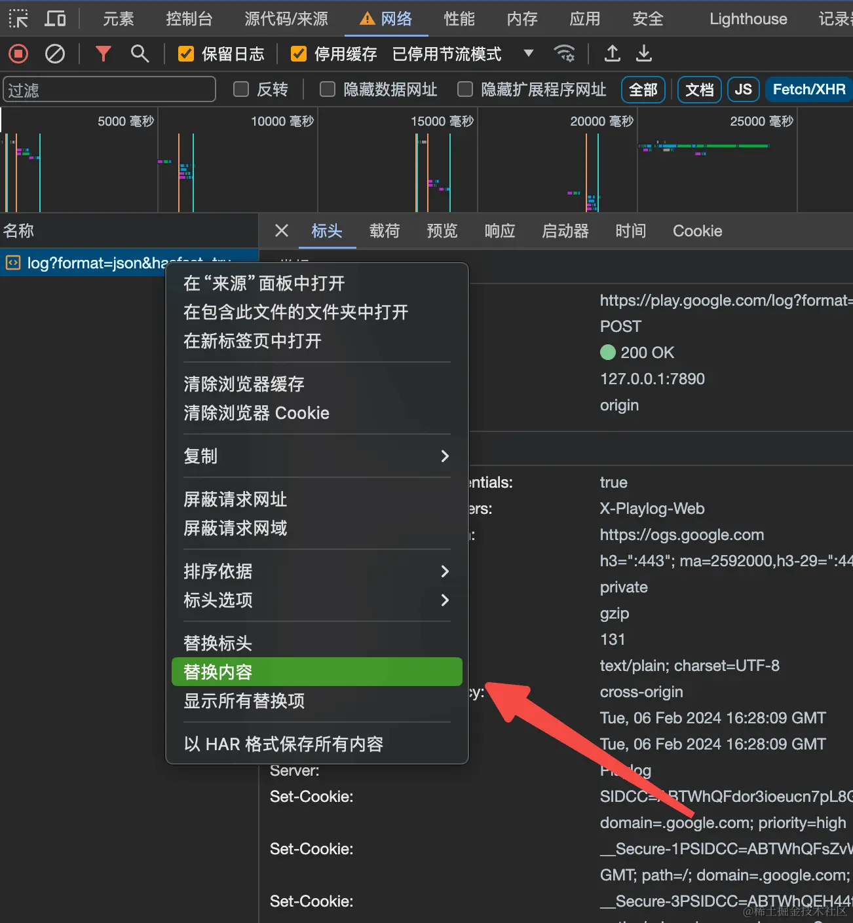Show the 响应 details tab
The width and height of the screenshot is (853, 923).
coord(500,230)
